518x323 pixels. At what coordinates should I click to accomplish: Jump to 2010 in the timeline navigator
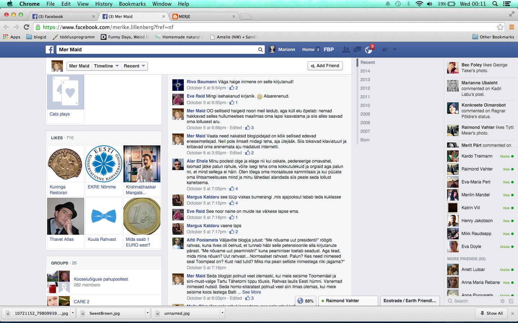tap(365, 106)
